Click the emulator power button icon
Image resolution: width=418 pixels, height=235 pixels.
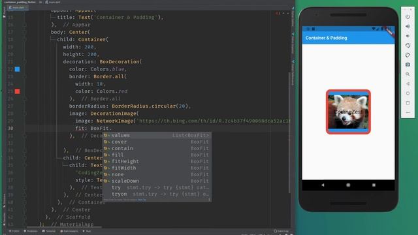(x=408, y=17)
